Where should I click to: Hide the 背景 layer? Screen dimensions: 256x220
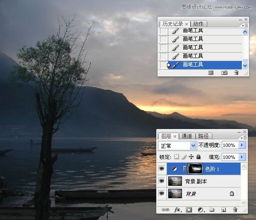[161, 193]
